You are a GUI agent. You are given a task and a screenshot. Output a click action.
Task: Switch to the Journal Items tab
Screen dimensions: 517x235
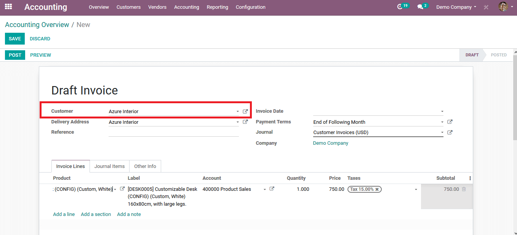pos(110,166)
